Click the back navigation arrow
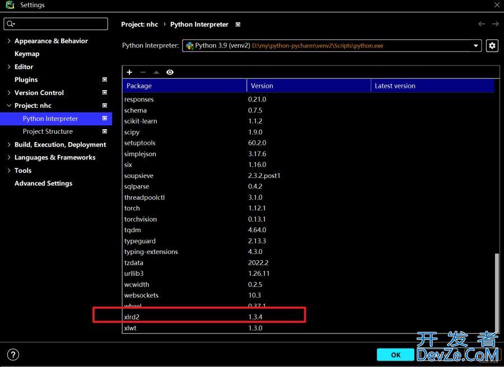Screen dimensions: 504x367 482,24
